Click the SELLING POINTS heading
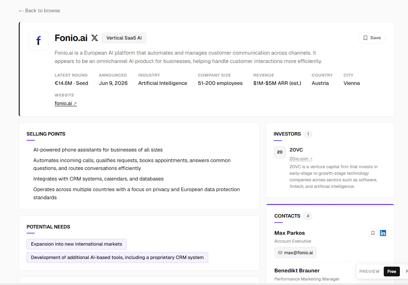This screenshot has width=408, height=285. pyautogui.click(x=46, y=134)
